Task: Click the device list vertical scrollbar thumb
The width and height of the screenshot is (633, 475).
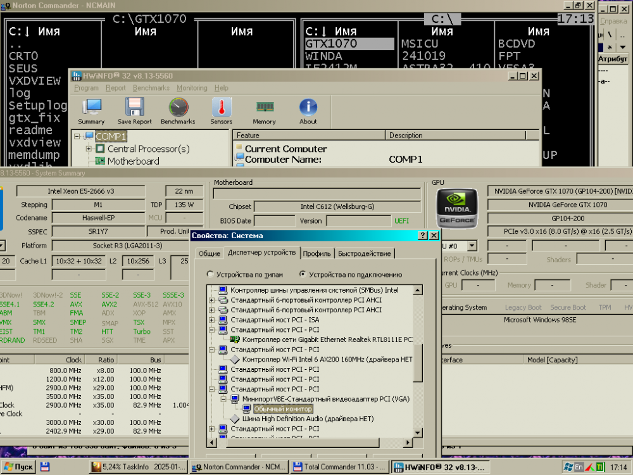Action: pos(417,362)
